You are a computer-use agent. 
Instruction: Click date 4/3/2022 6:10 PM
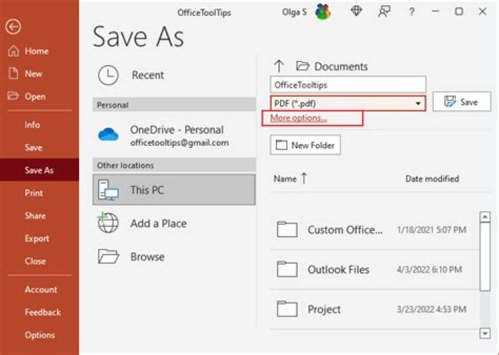point(429,269)
